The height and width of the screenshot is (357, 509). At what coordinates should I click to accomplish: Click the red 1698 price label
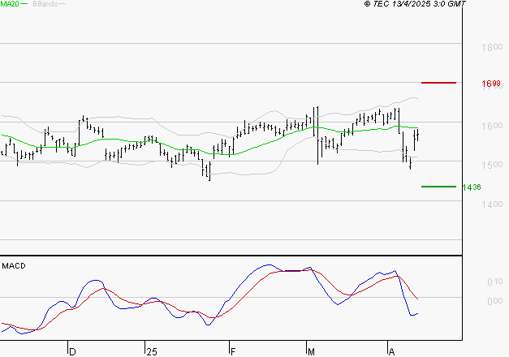(x=491, y=84)
